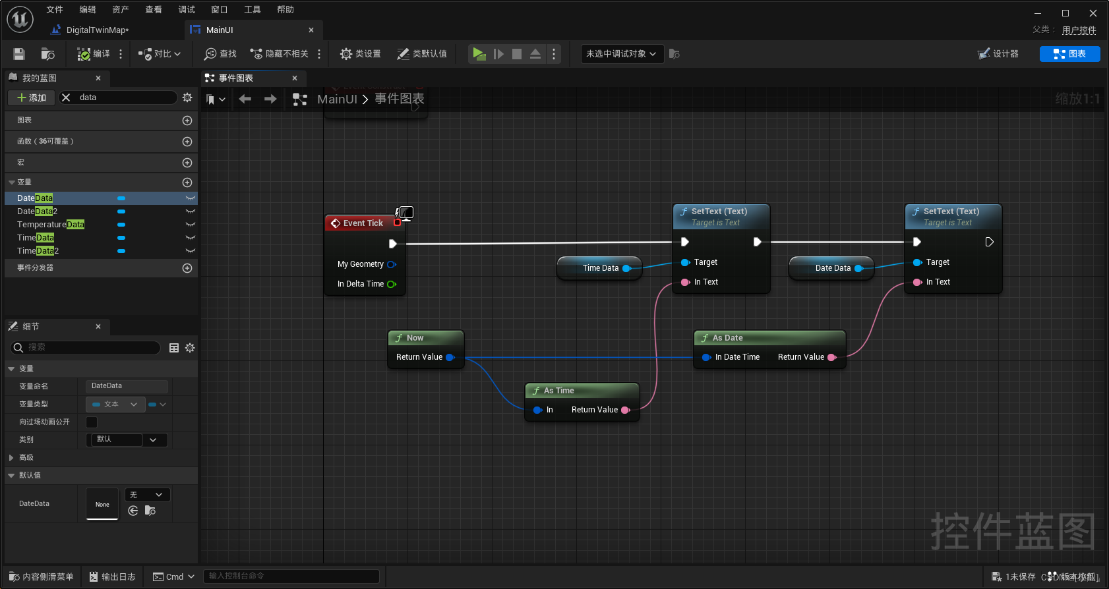
Task: Add a new graph plus icon
Action: tap(187, 121)
